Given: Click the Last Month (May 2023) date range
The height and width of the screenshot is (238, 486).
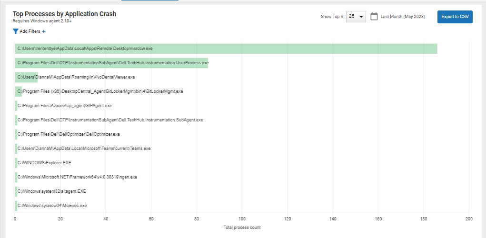Looking at the screenshot, I should point(403,17).
